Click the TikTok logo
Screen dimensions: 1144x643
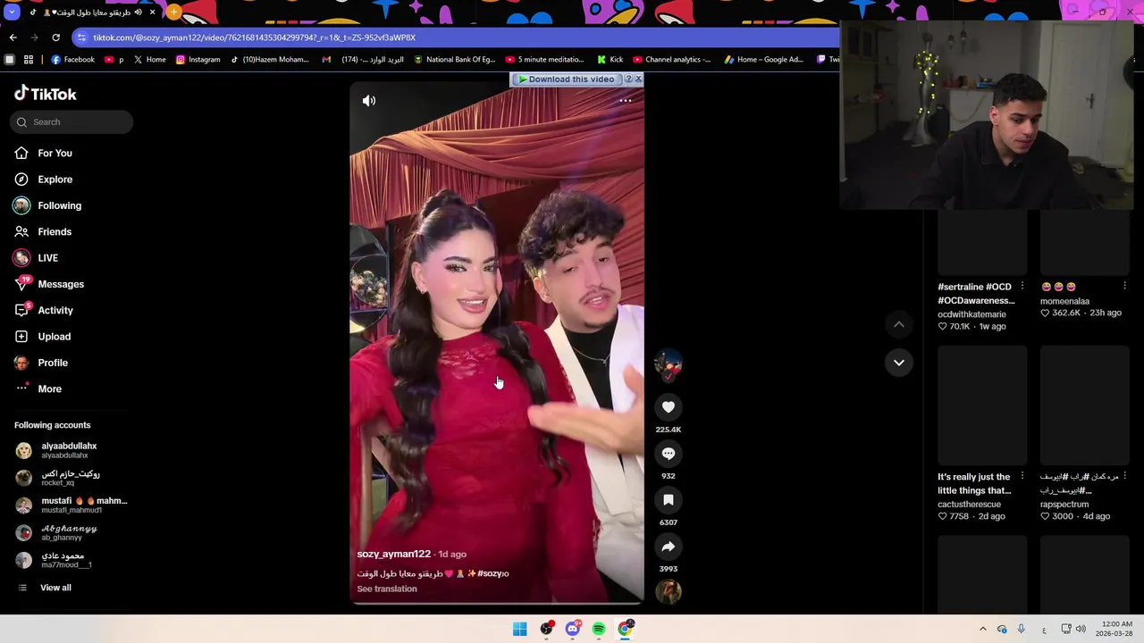[46, 94]
